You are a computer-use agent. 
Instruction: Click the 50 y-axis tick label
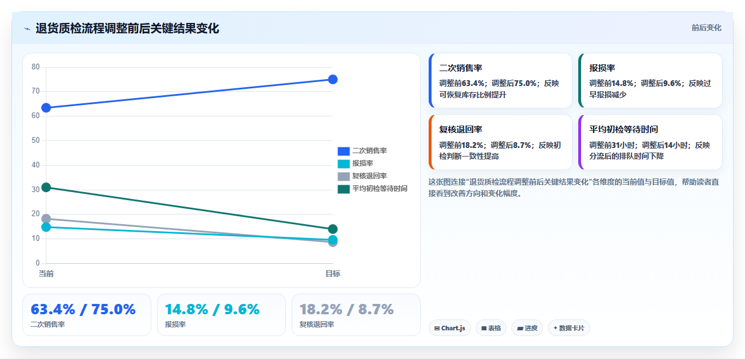click(36, 141)
